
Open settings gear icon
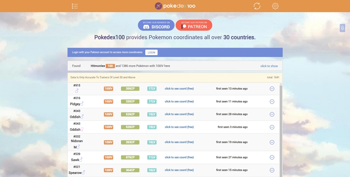(275, 6)
